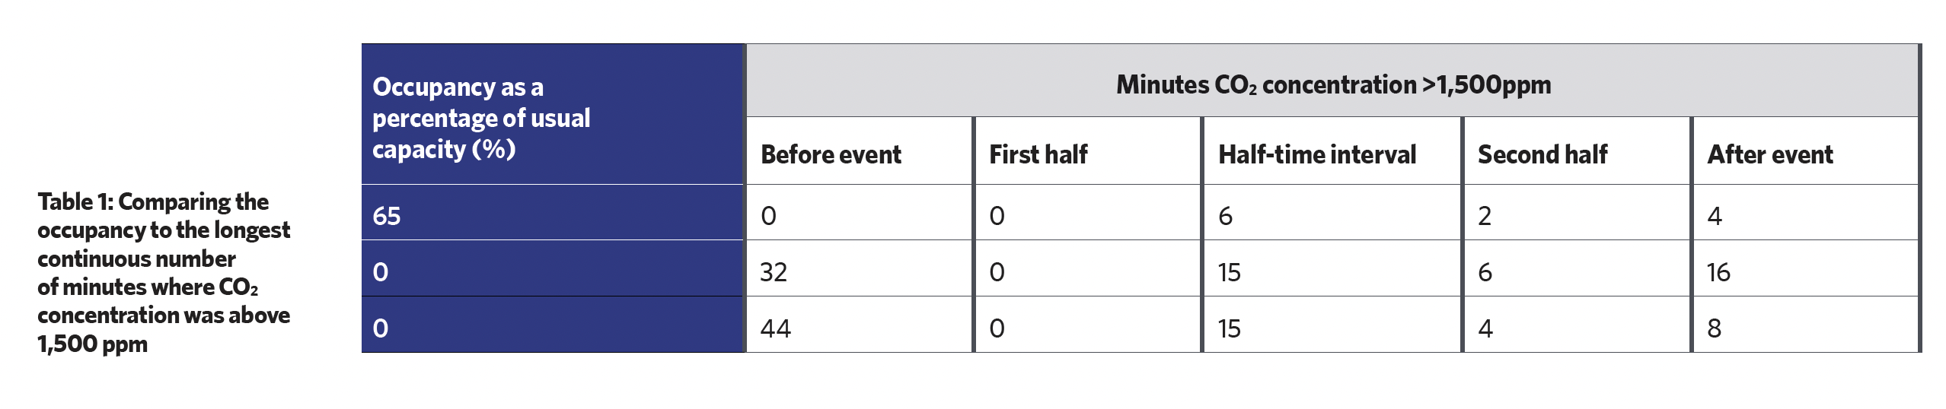Click Second half value 4 in last row

(1577, 325)
